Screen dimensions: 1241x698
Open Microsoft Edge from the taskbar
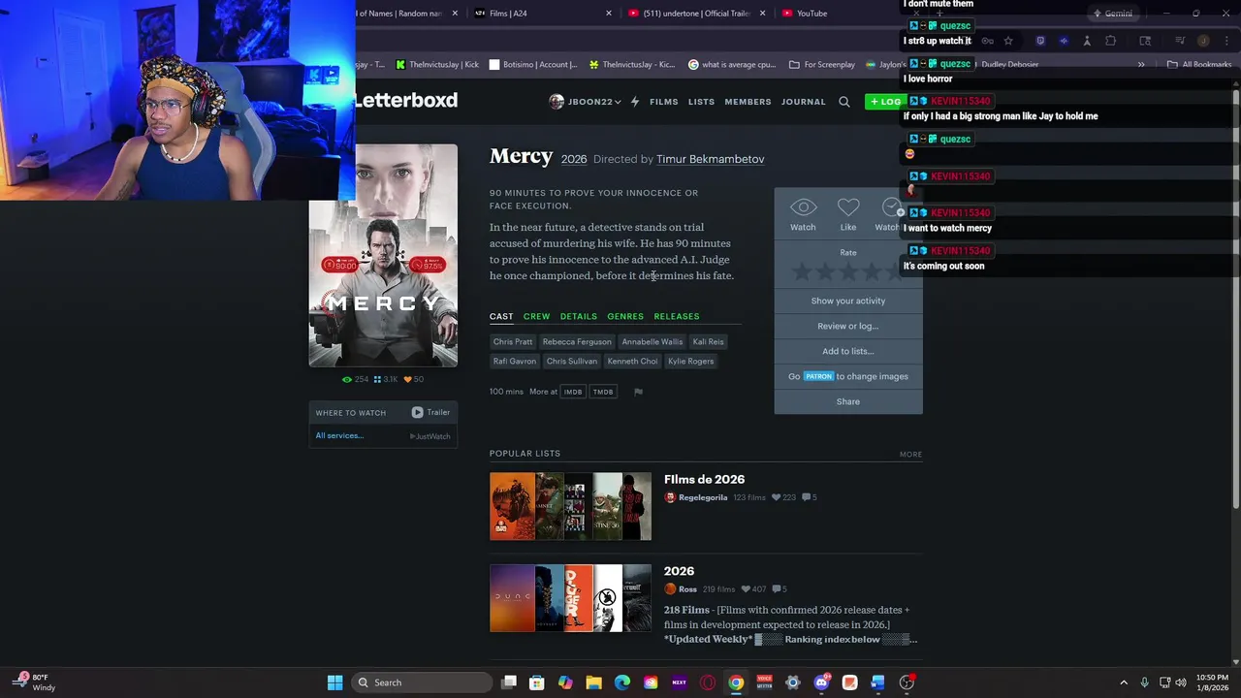pos(622,682)
